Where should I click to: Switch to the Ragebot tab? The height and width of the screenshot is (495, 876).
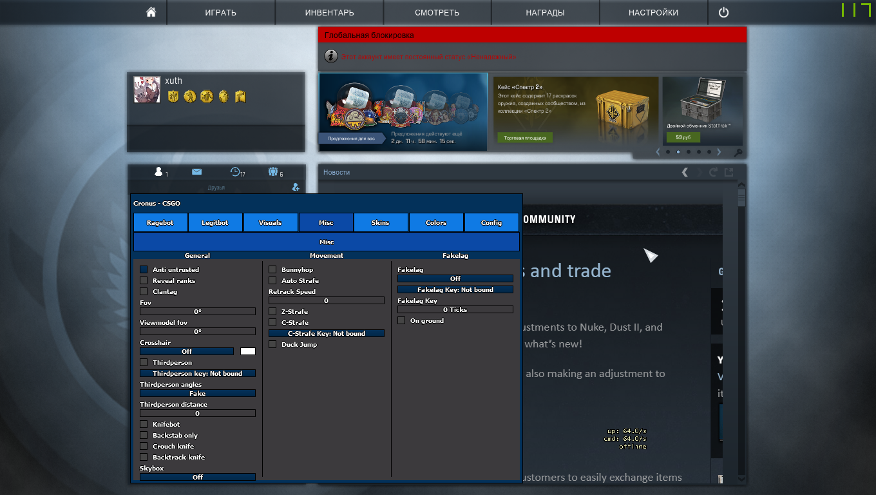[160, 222]
